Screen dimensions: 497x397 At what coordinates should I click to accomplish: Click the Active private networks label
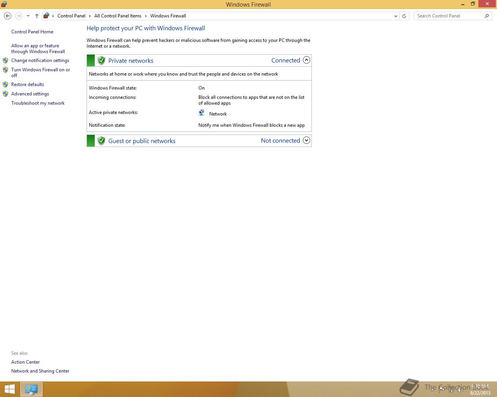pos(113,112)
